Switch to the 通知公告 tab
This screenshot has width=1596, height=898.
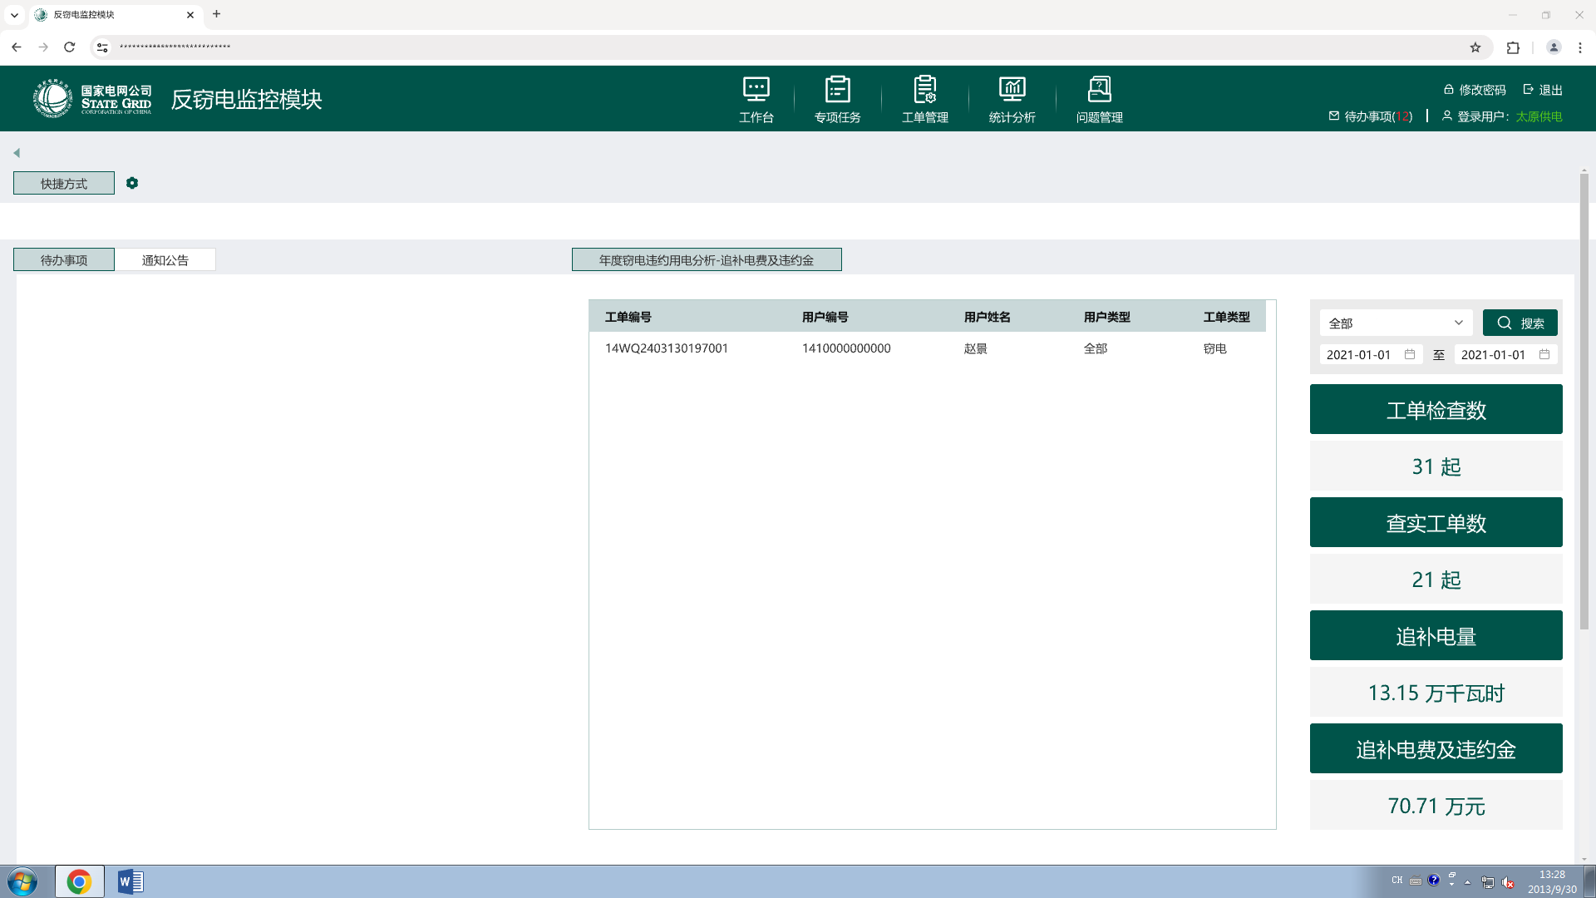point(165,260)
